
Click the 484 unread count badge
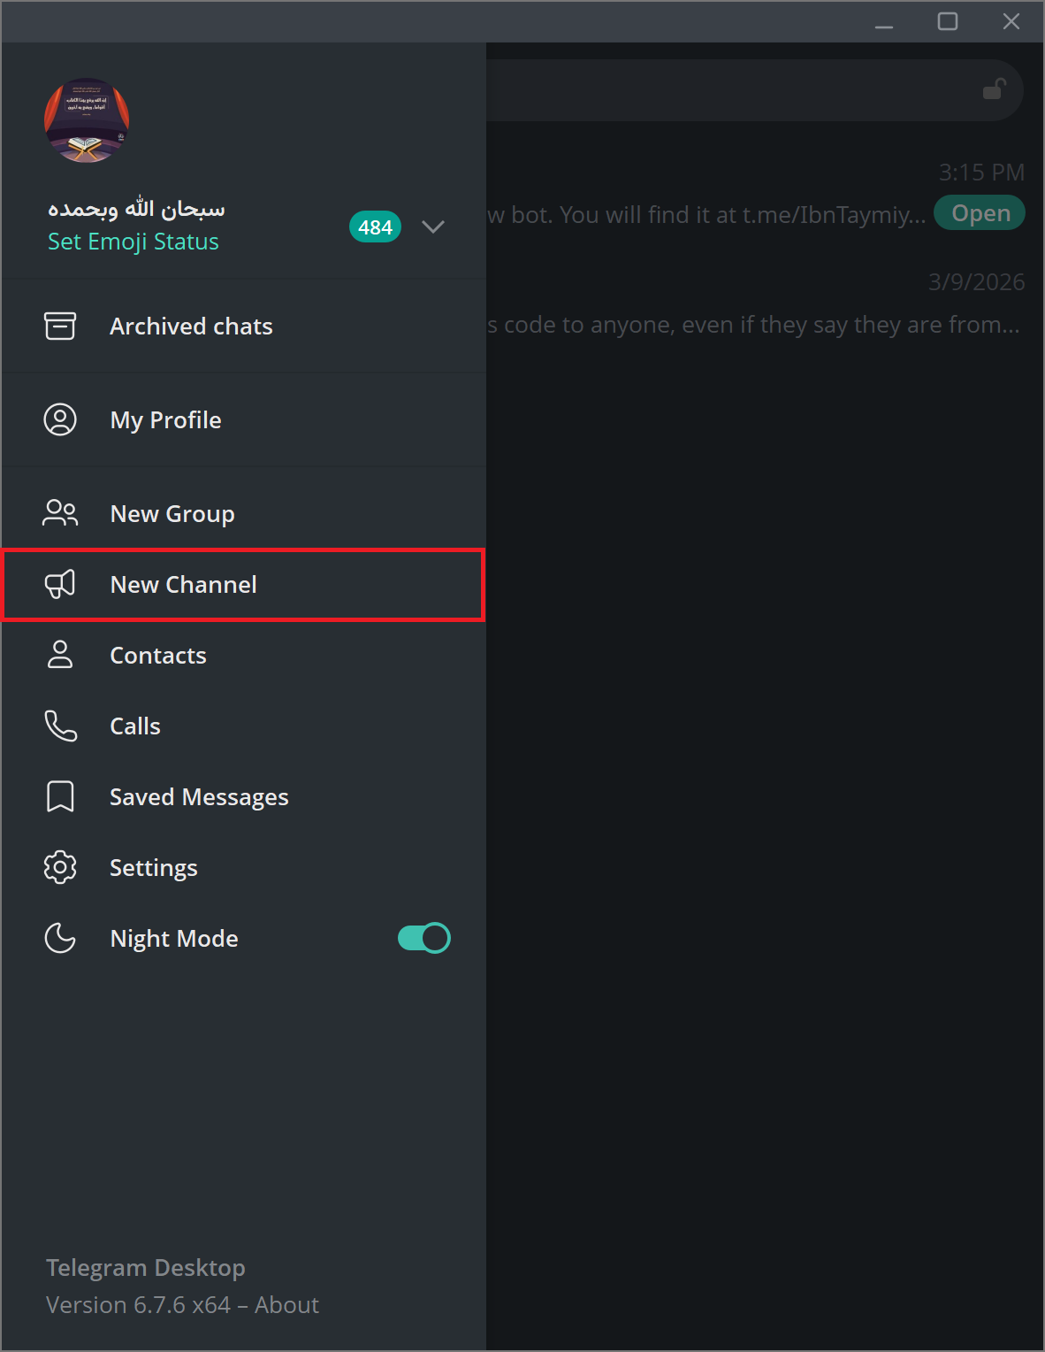[x=375, y=227]
